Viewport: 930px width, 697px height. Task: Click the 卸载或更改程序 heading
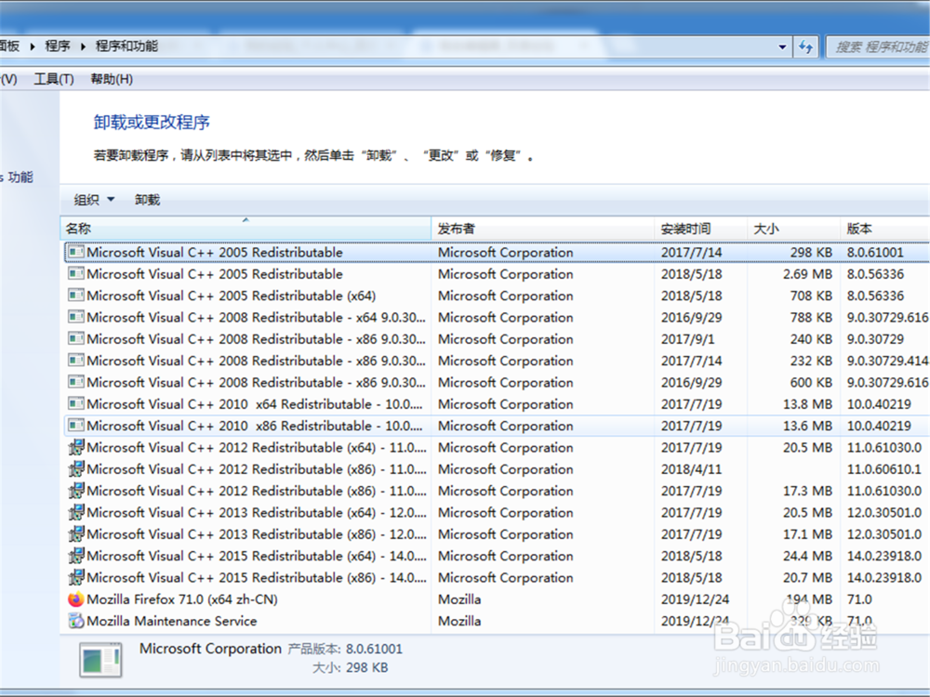(152, 122)
